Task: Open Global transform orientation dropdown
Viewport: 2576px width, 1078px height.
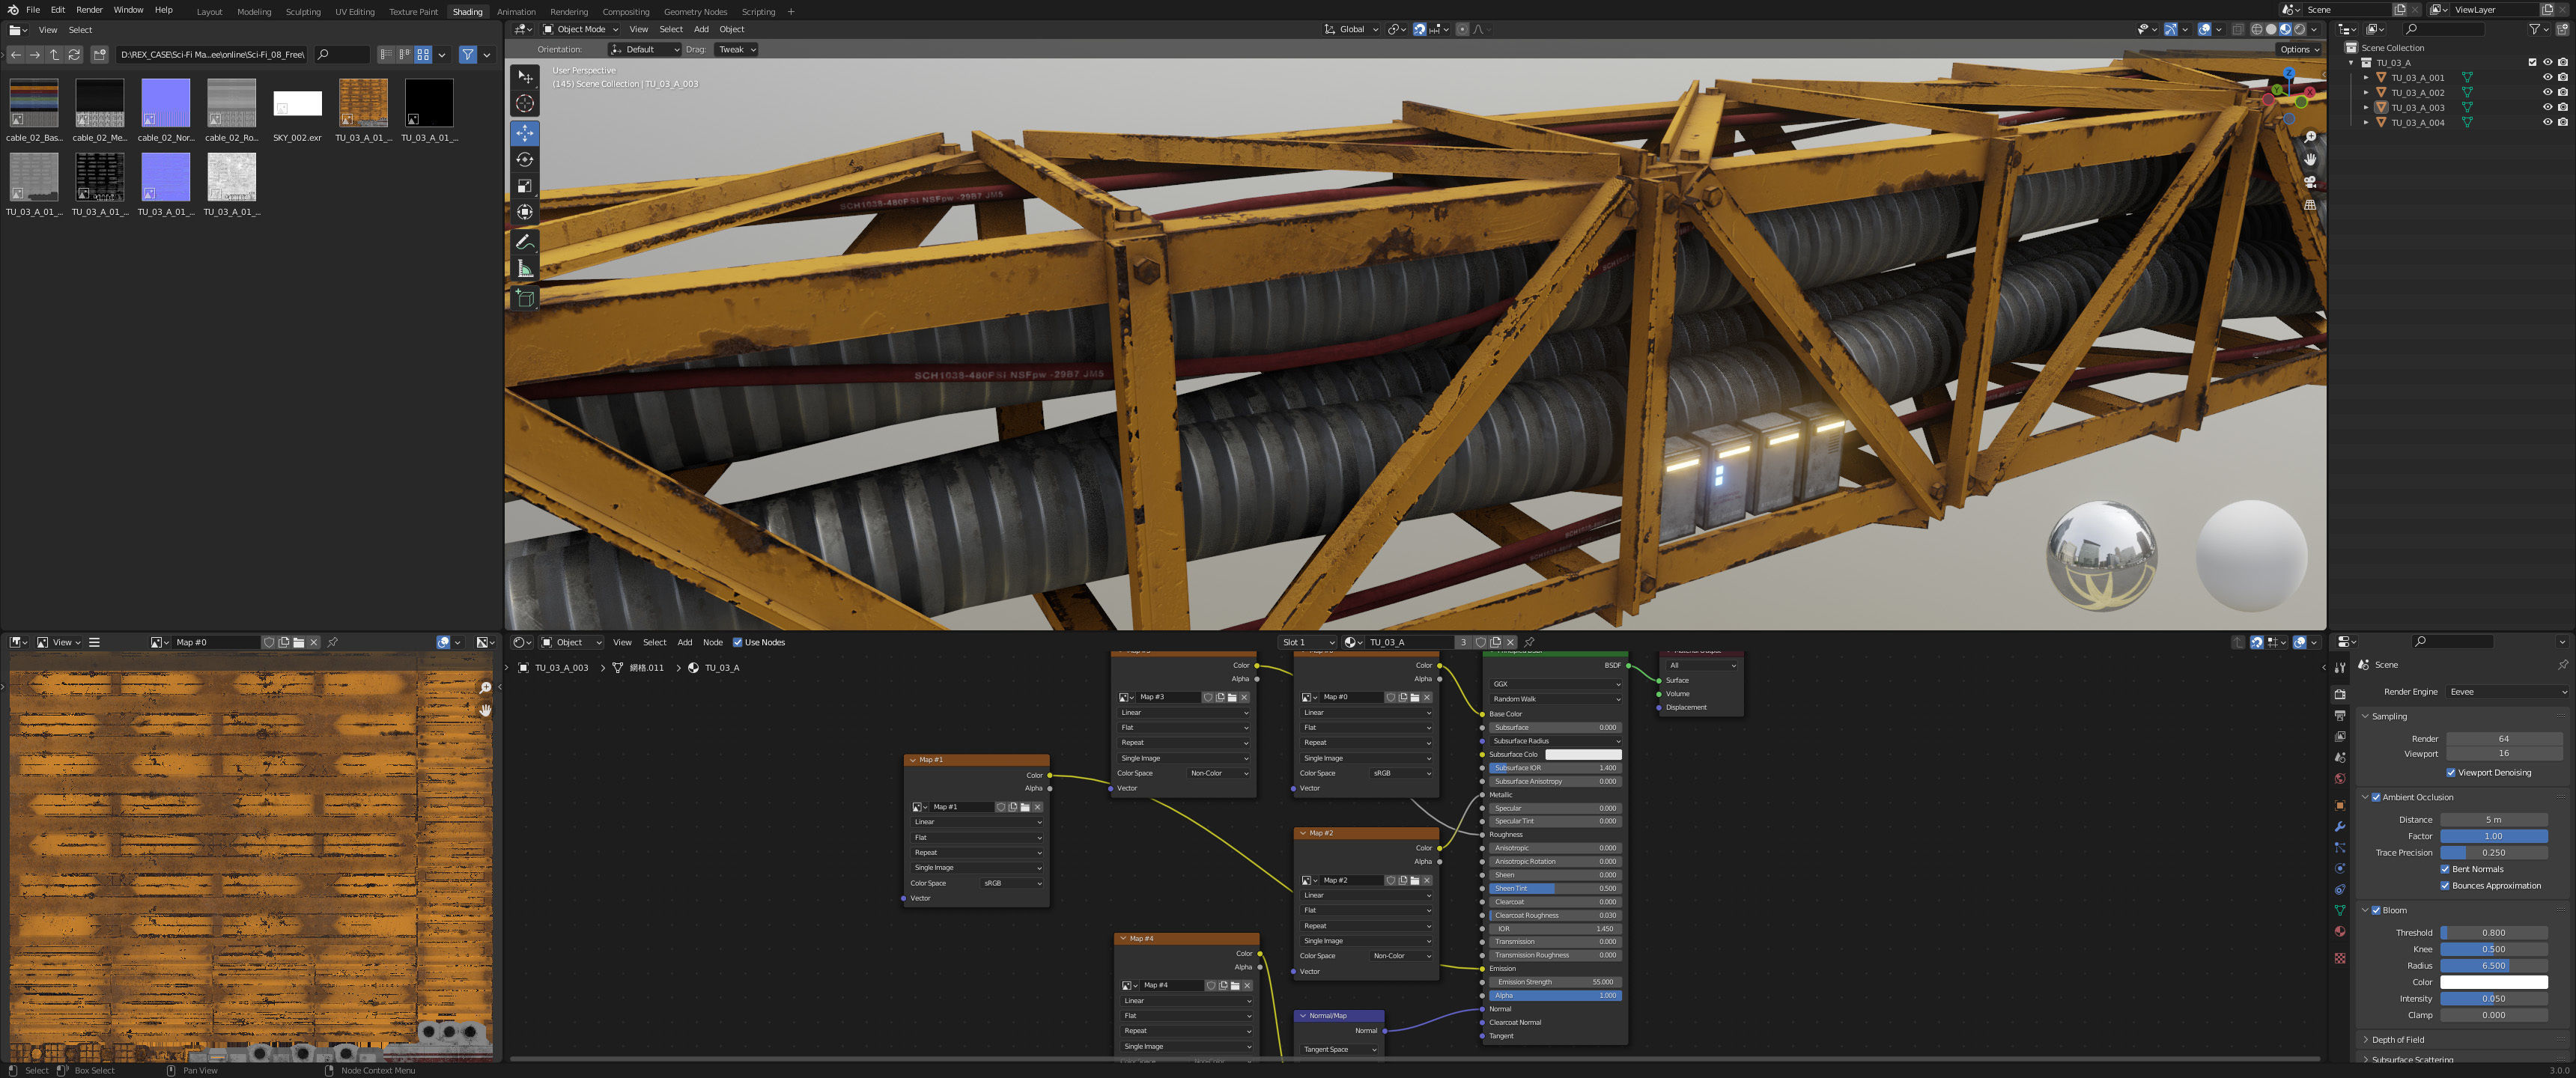Action: [1350, 30]
